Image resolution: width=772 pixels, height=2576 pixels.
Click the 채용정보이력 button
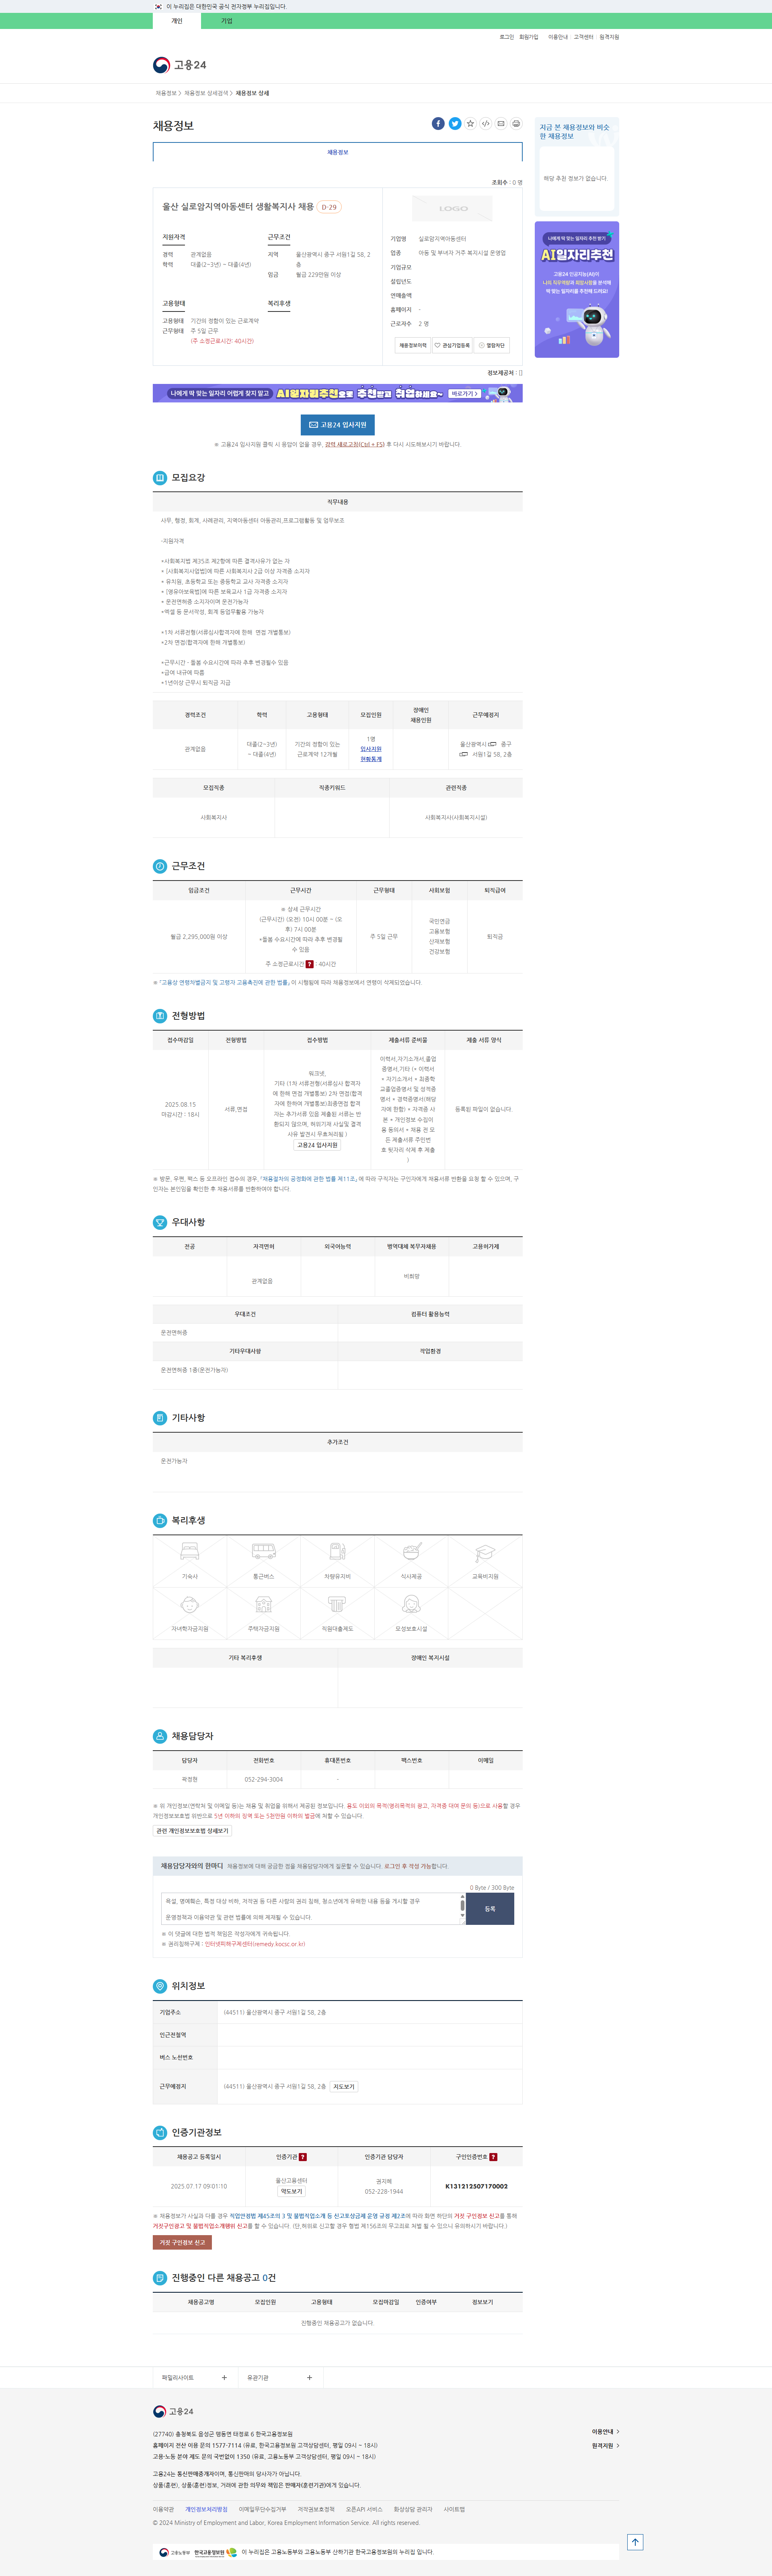click(413, 345)
